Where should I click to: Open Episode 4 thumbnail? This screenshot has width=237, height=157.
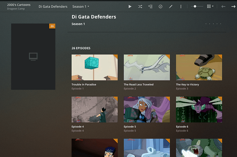coord(94,109)
